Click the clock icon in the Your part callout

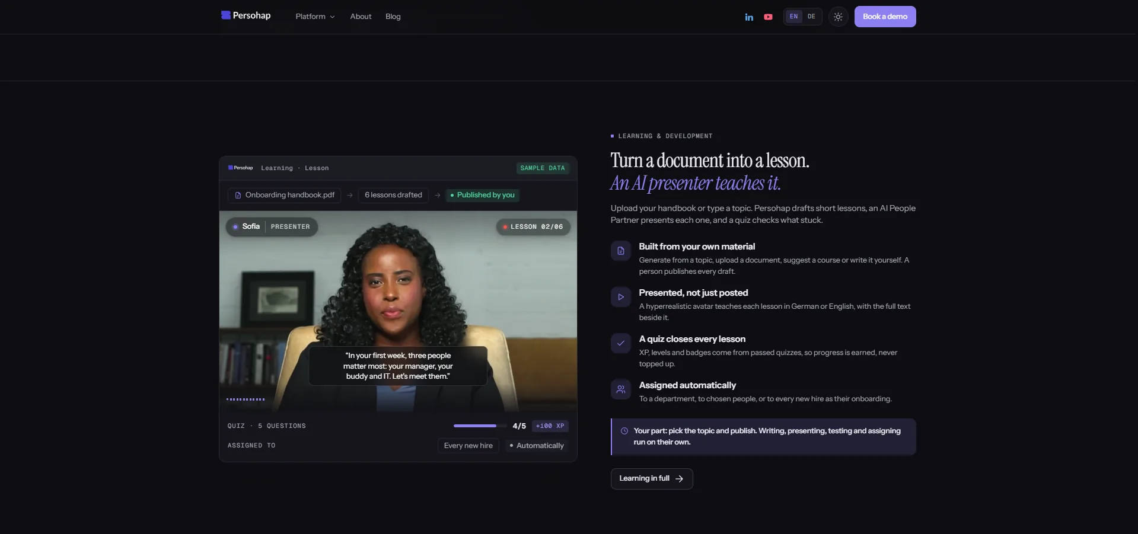pos(624,431)
